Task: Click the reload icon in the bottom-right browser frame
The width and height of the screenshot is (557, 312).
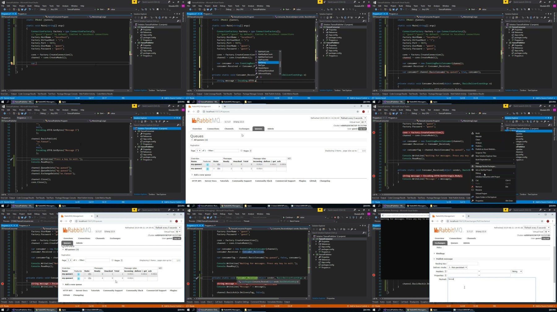Action: pos(442,221)
